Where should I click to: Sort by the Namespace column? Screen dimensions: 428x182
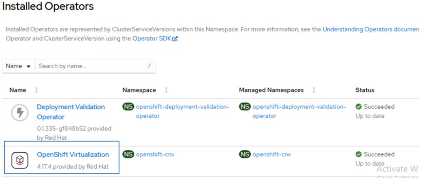[x=166, y=90]
